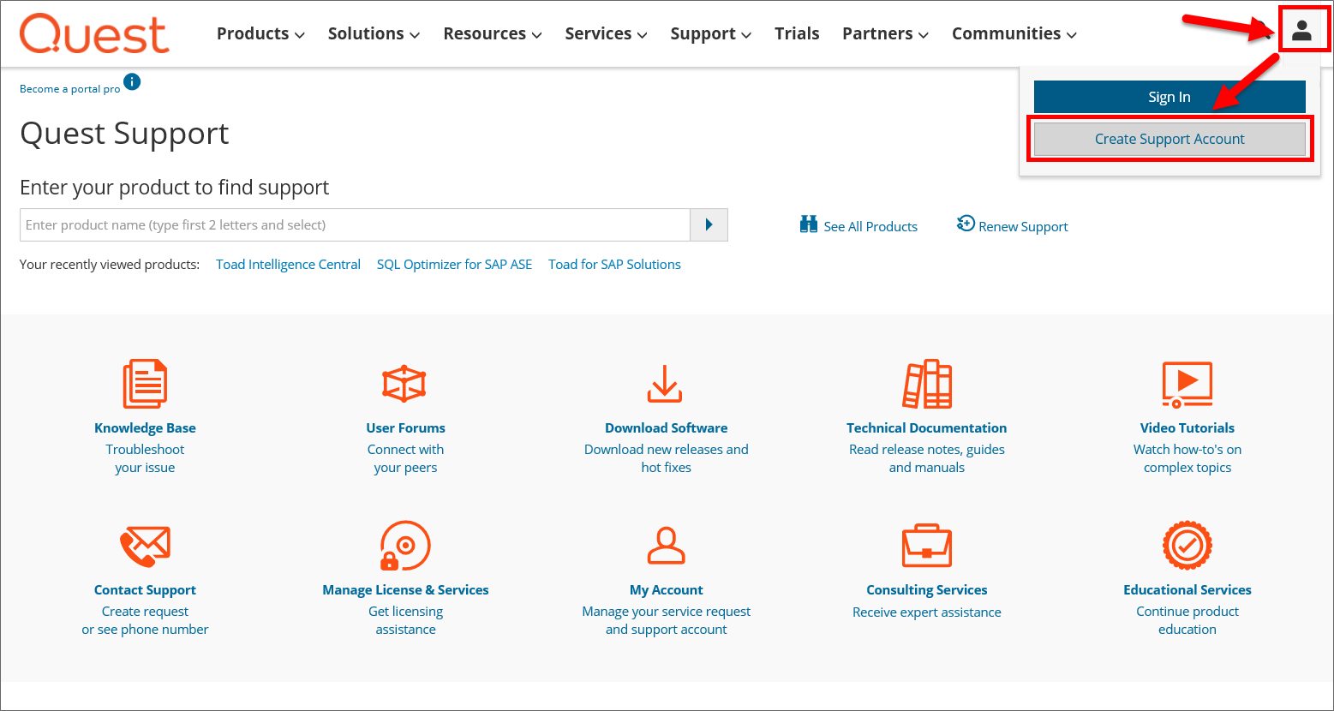
Task: Click the binoculars icon beside See All Products
Action: (809, 224)
